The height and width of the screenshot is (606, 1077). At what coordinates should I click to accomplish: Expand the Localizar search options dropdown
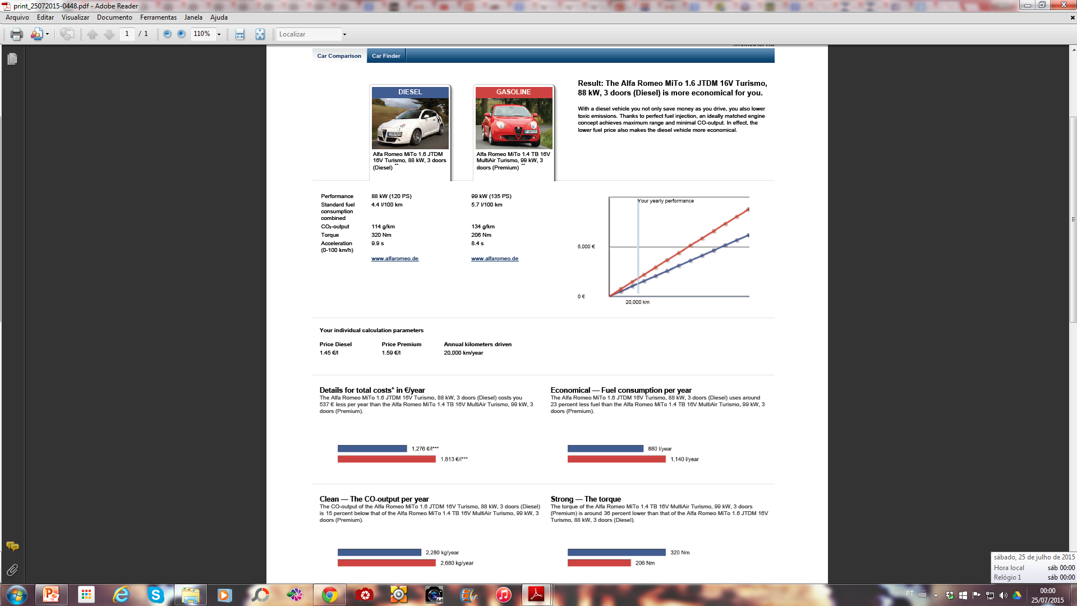(x=344, y=34)
